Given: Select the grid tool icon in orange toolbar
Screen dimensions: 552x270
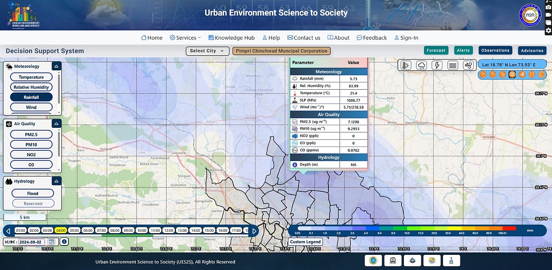Looking at the screenshot, I should [x=512, y=74].
